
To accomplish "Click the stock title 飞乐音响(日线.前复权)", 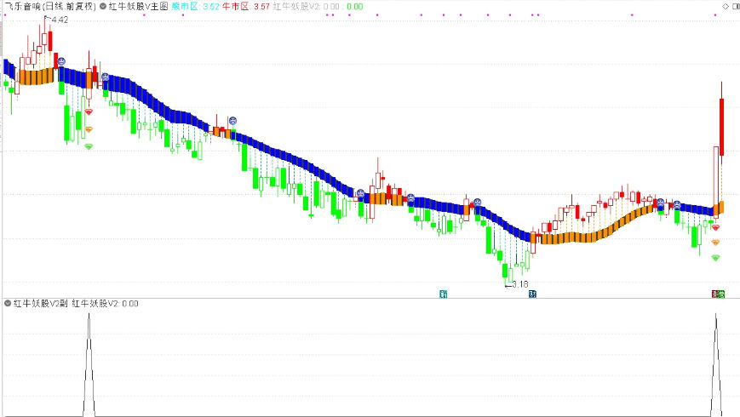I will [49, 7].
